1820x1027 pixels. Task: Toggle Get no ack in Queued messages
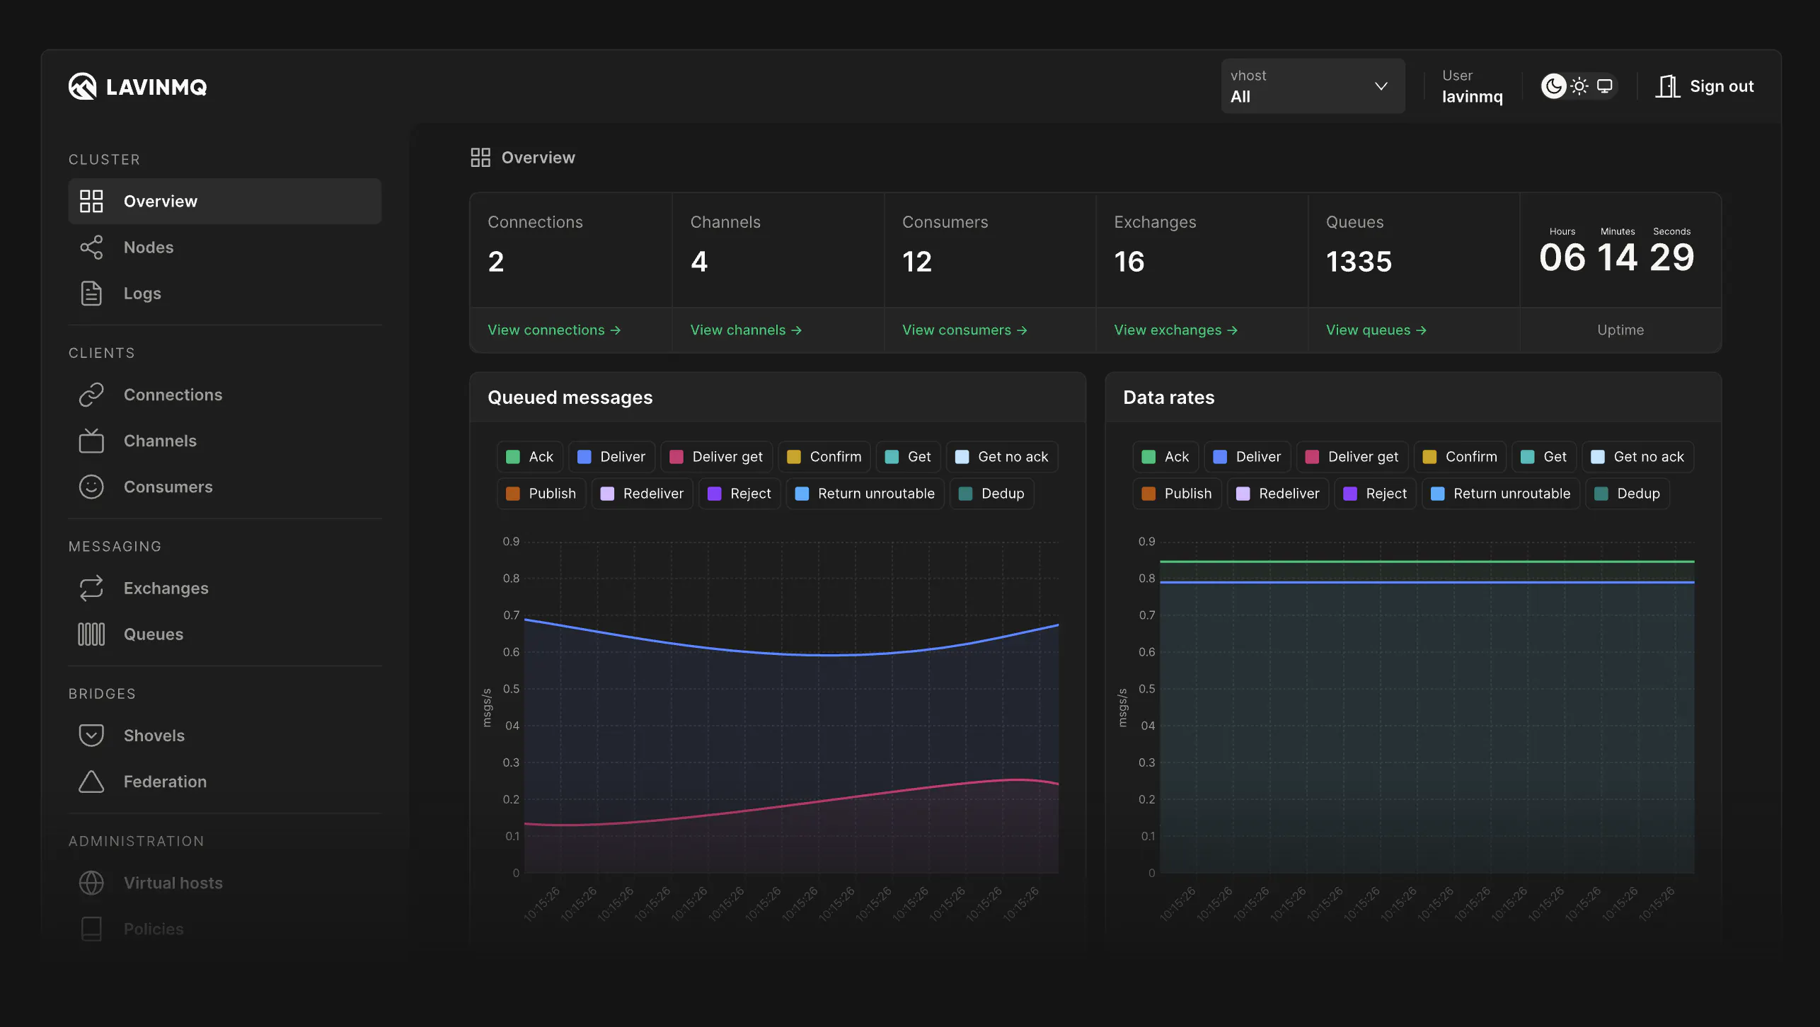(x=1002, y=456)
